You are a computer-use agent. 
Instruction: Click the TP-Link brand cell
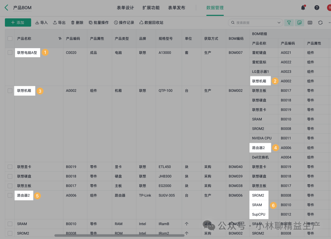click(145, 195)
